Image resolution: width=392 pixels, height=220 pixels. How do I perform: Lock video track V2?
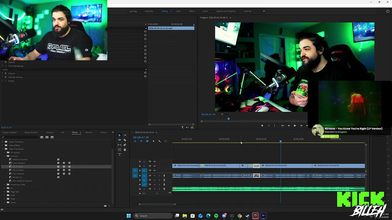pos(140,166)
